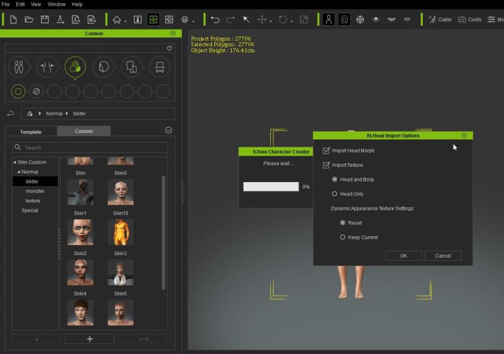Select the Accessory hat and bowtie icon
This screenshot has height=354, width=504.
point(159,66)
